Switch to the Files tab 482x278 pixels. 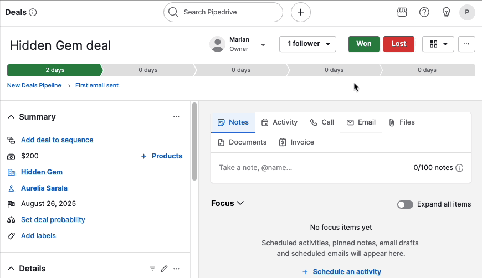click(x=402, y=122)
